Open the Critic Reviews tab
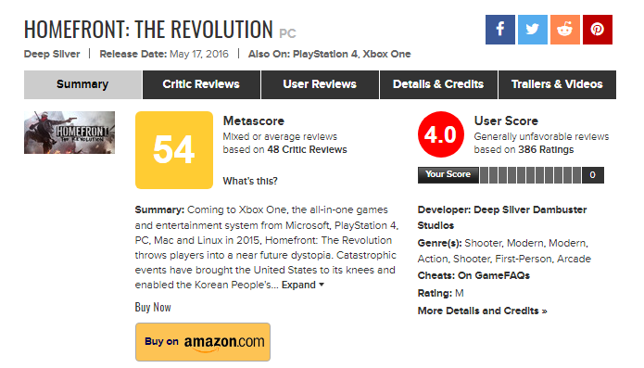The image size is (644, 368). coord(201,84)
